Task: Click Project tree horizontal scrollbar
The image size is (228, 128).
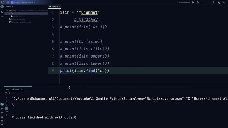Action: [18, 86]
